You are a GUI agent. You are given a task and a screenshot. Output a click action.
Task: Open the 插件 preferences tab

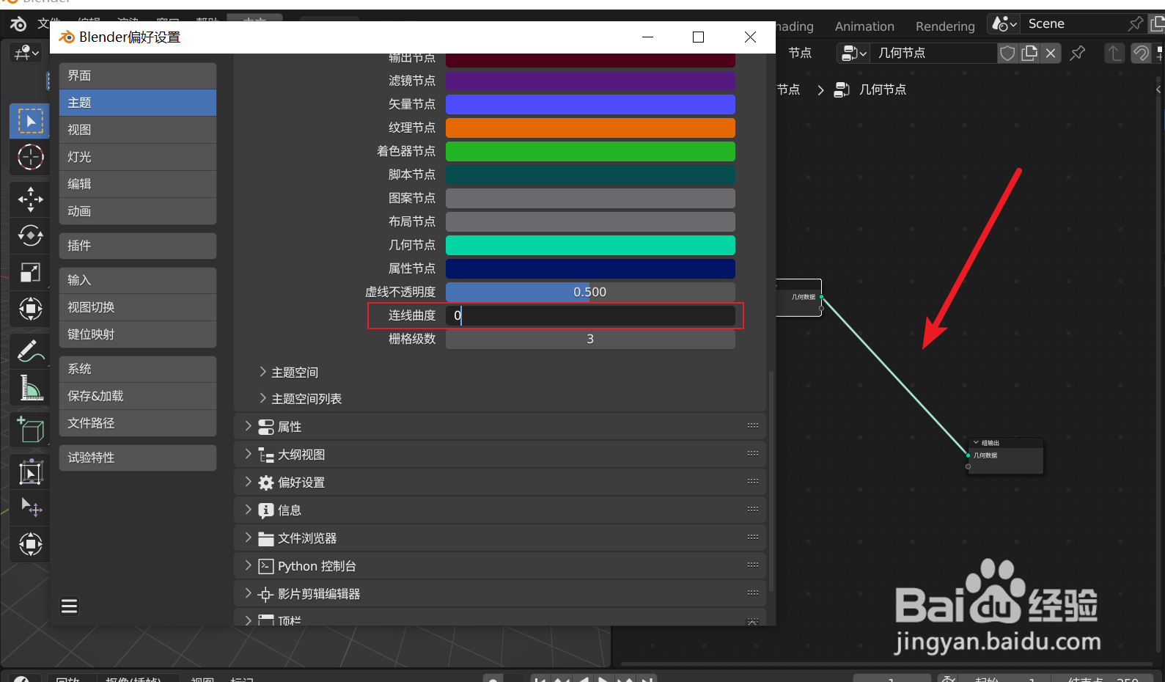(x=138, y=246)
